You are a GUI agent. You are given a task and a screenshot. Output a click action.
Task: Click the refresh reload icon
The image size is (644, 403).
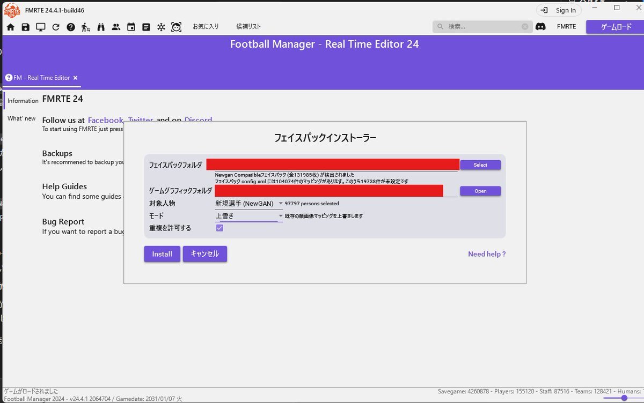tap(56, 27)
